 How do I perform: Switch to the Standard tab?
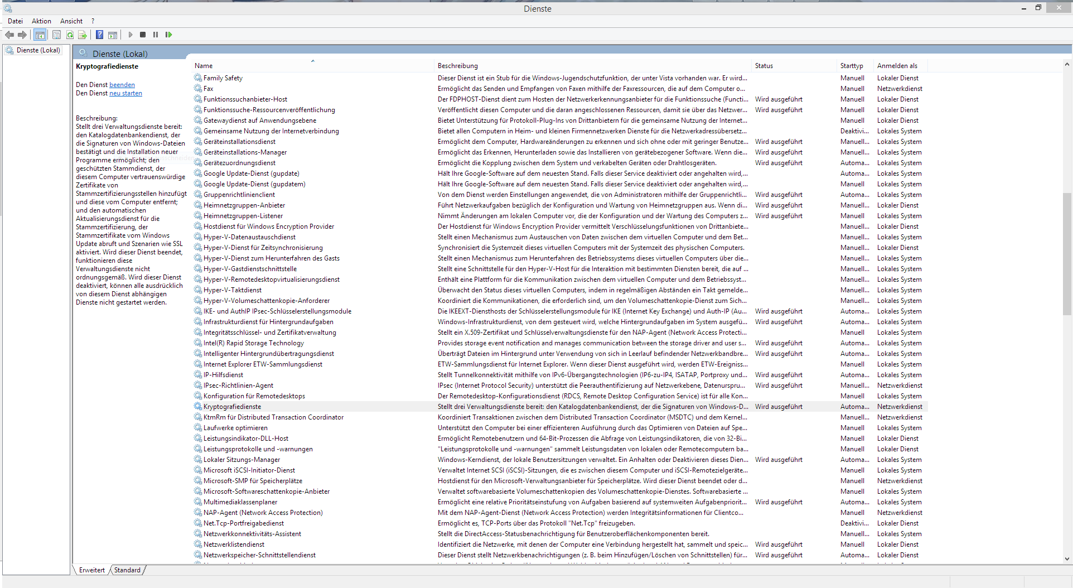tap(127, 570)
